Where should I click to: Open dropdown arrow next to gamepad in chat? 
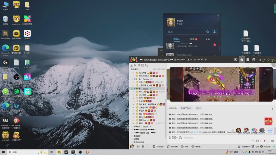[177, 137]
